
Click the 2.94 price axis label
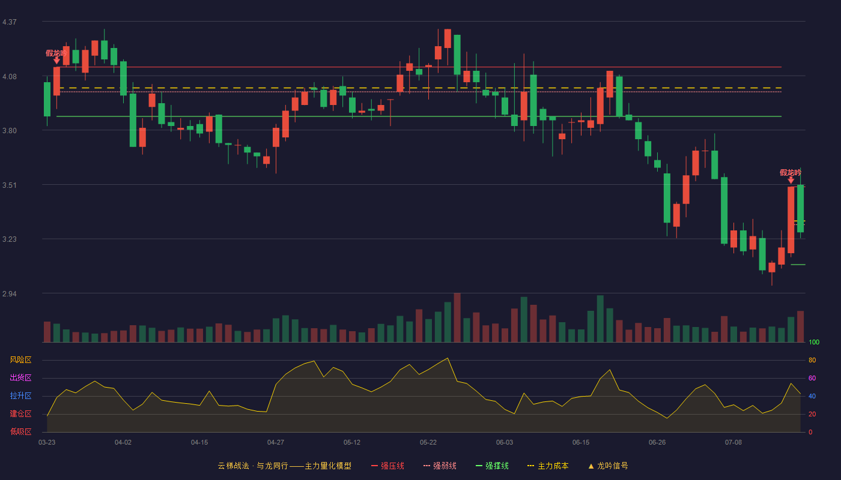(x=10, y=294)
